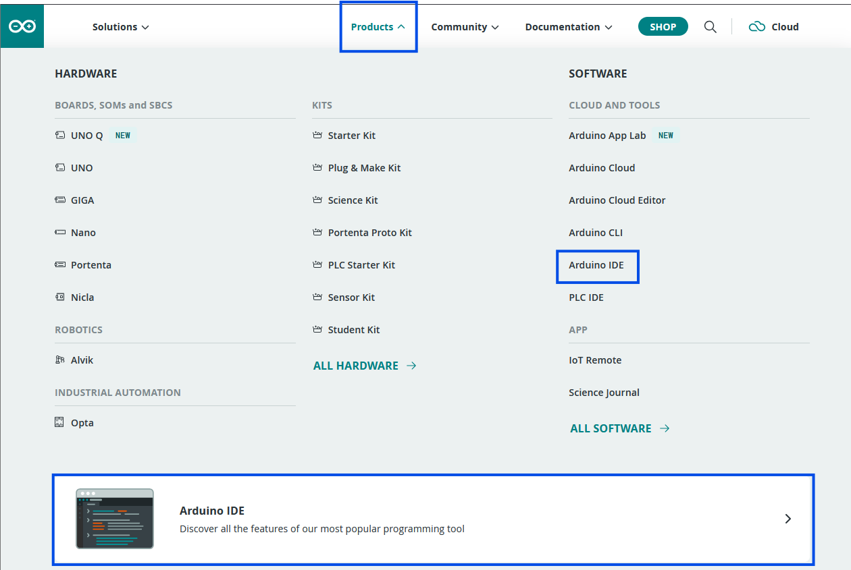The image size is (851, 570).
Task: Open the Plug & Make Kit link
Action: coord(365,168)
